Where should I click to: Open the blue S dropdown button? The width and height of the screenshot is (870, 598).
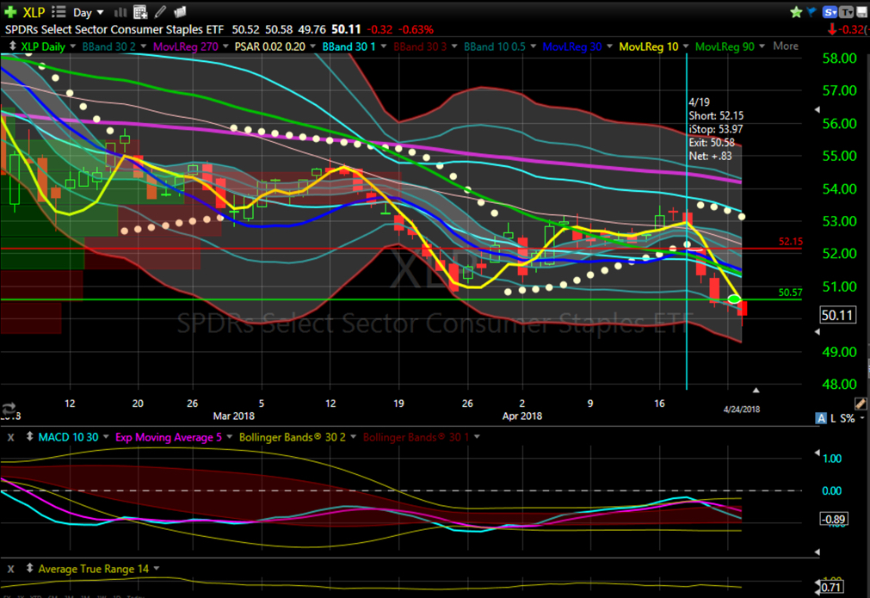[x=830, y=12]
